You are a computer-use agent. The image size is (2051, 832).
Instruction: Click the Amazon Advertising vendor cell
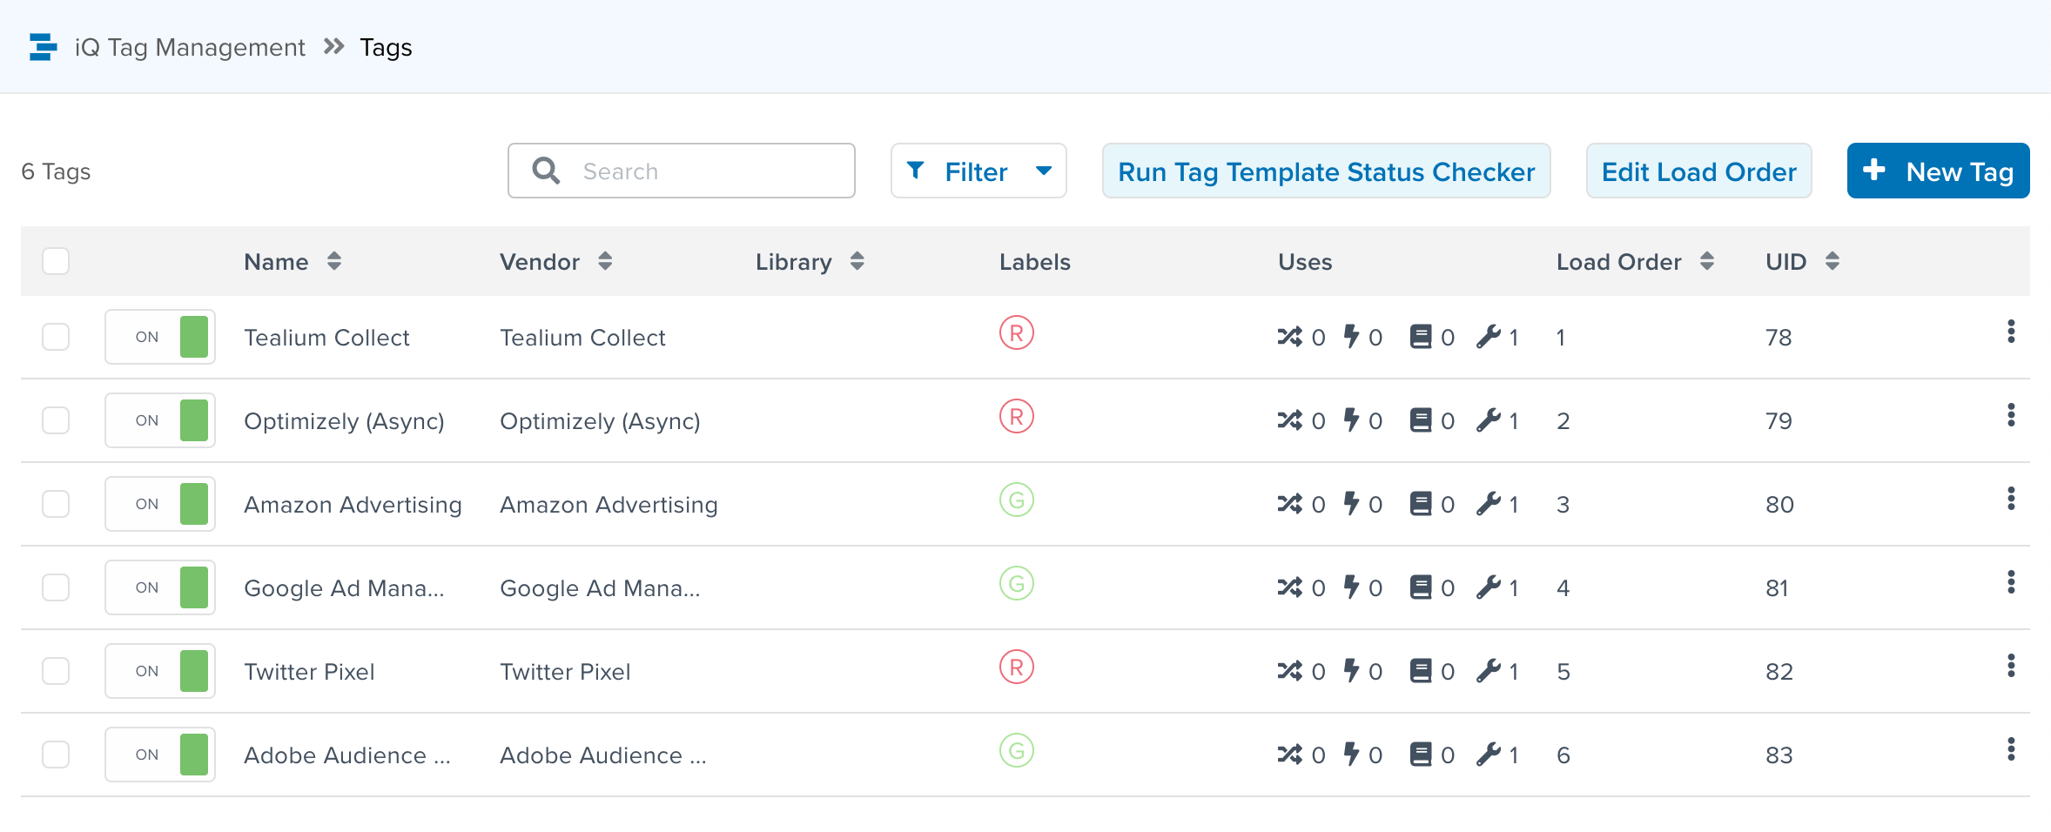[x=609, y=504]
